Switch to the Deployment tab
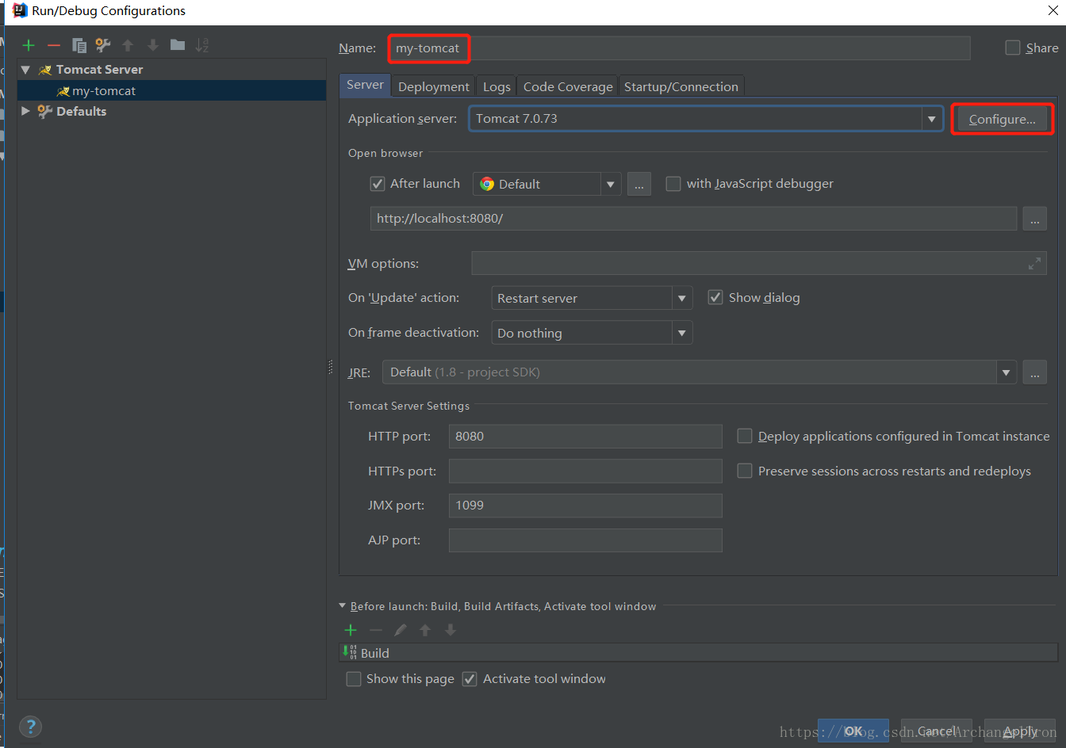Image resolution: width=1066 pixels, height=748 pixels. pyautogui.click(x=434, y=86)
